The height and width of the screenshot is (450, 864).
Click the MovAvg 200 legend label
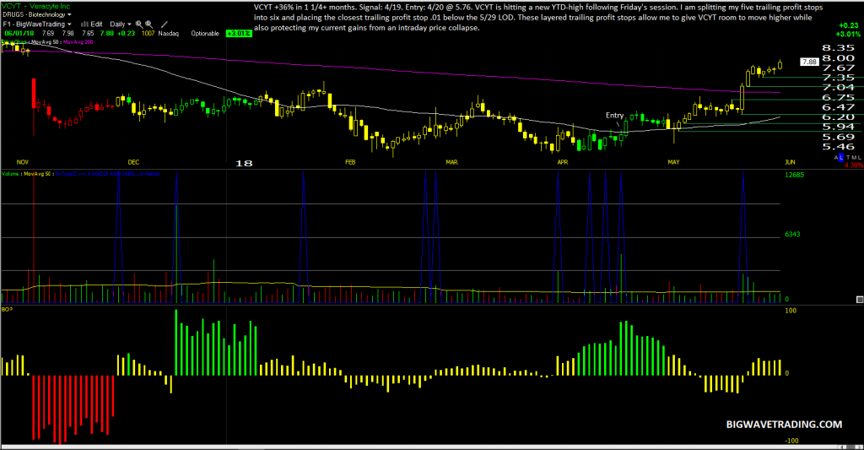pyautogui.click(x=78, y=42)
